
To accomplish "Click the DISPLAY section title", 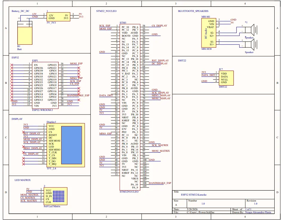I will click(x=17, y=119).
